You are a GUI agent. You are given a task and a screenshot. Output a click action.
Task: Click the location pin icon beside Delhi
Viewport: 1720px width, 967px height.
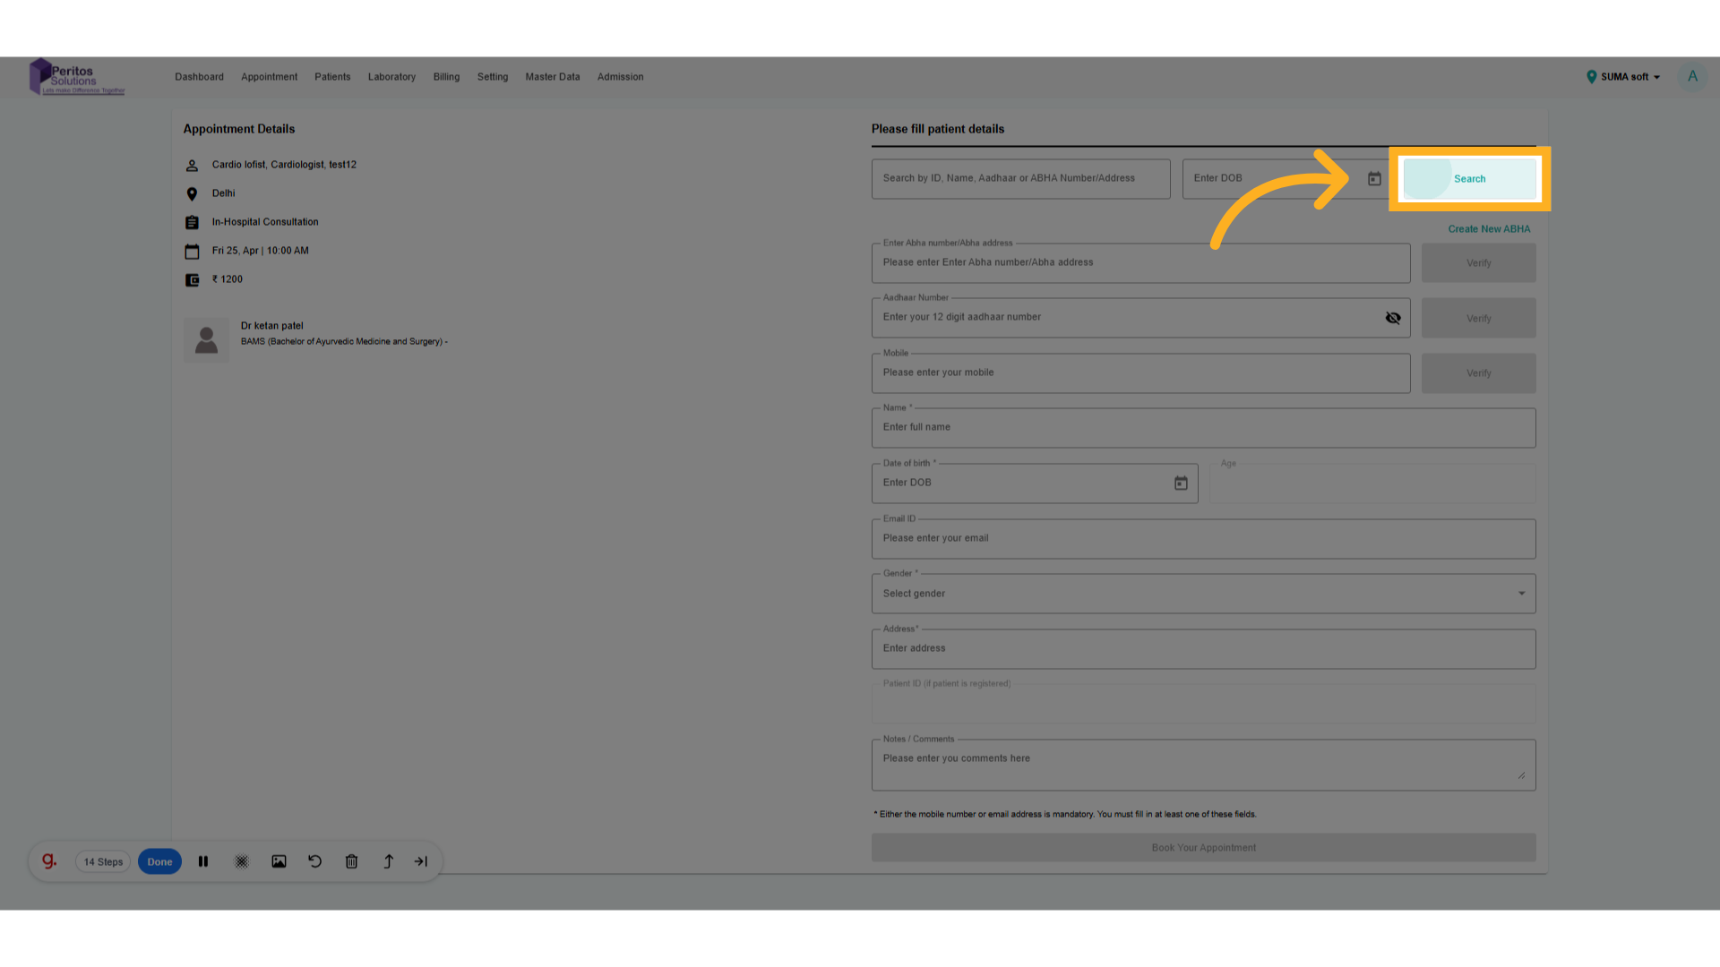coord(192,193)
